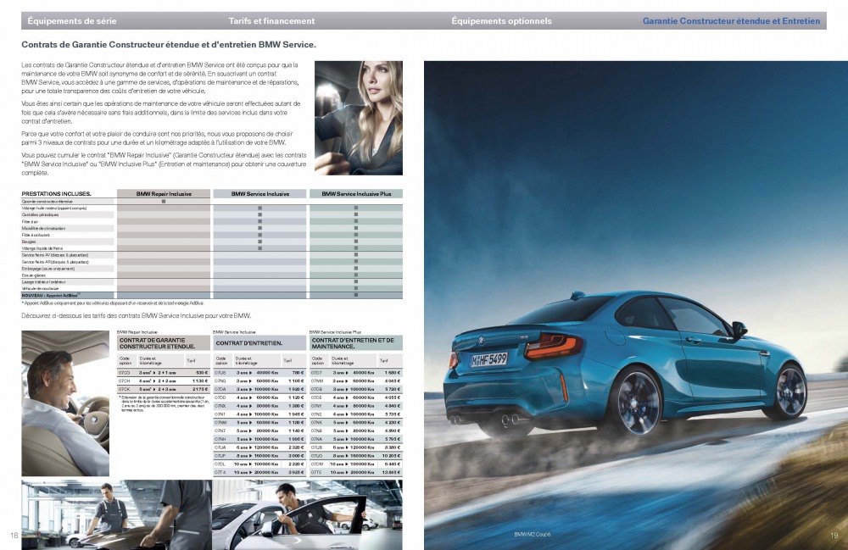
Task: Click the technician at white car door photo
Action: (x=307, y=515)
